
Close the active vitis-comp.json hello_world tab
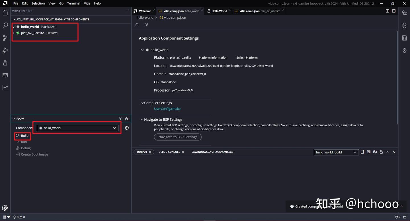point(202,10)
